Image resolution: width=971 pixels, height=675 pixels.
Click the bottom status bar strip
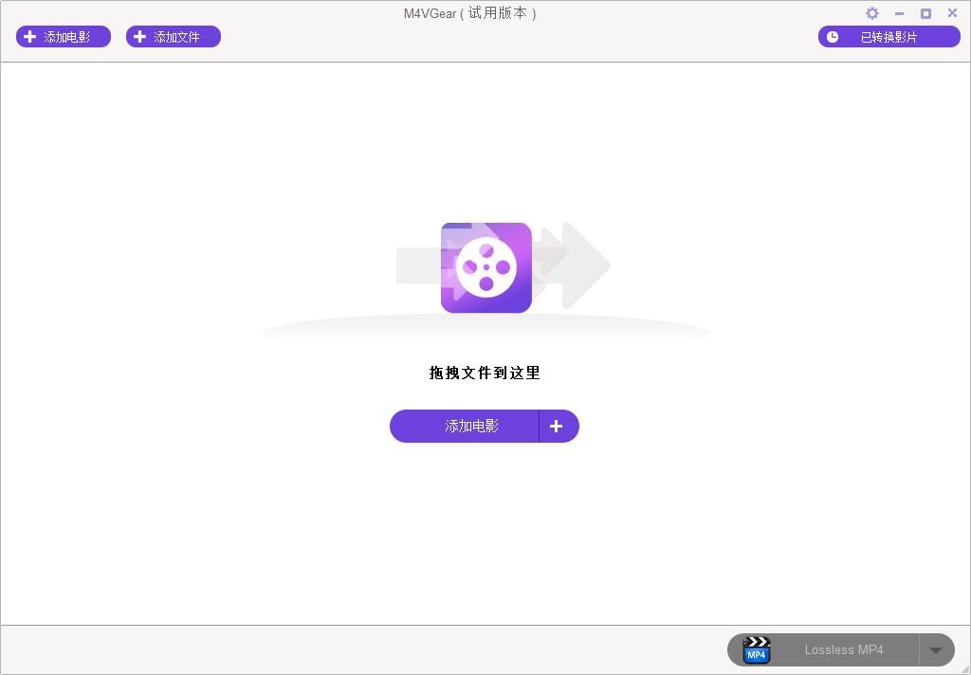(379, 649)
